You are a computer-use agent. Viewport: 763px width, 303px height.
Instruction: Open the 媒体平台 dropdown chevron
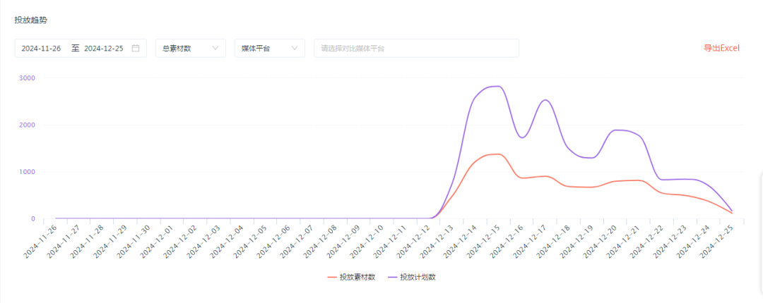295,49
